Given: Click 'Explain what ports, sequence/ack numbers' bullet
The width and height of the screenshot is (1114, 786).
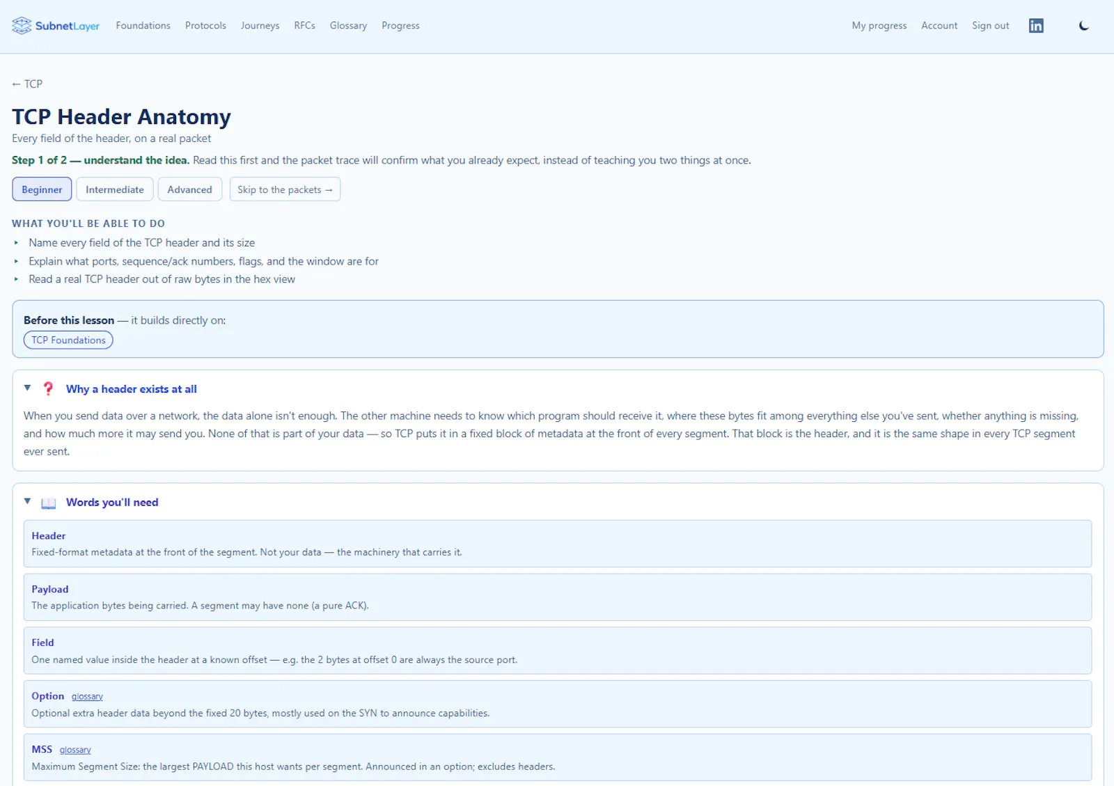Looking at the screenshot, I should [x=203, y=261].
